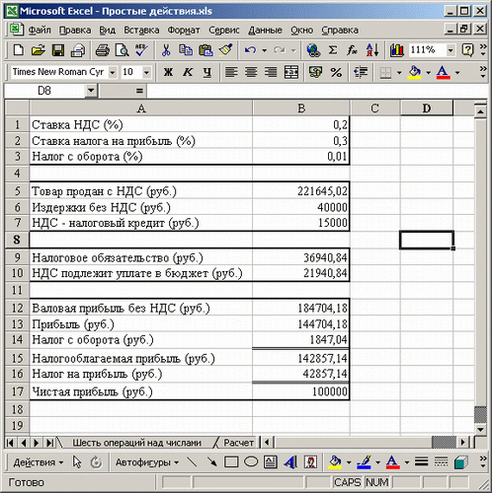Toggle underline with the Ч button

tap(207, 72)
